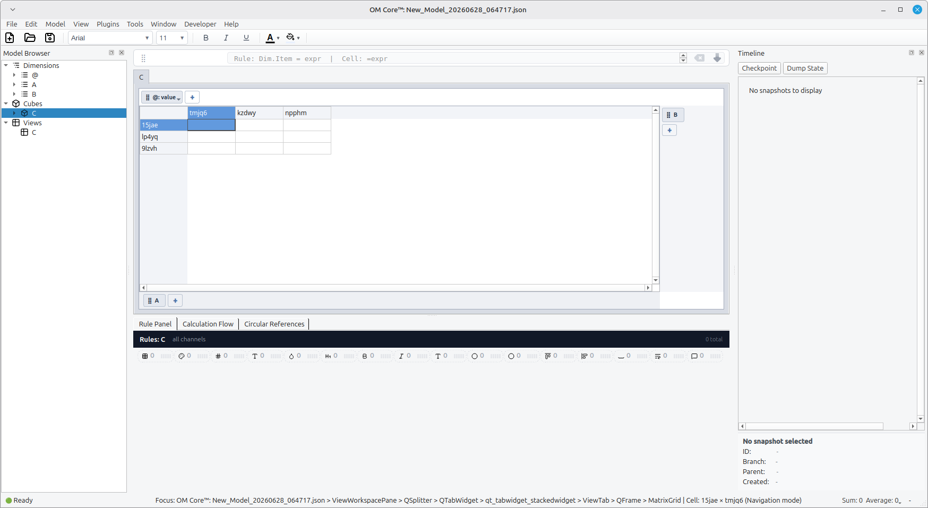Select the Rule Panel tab

pos(155,324)
